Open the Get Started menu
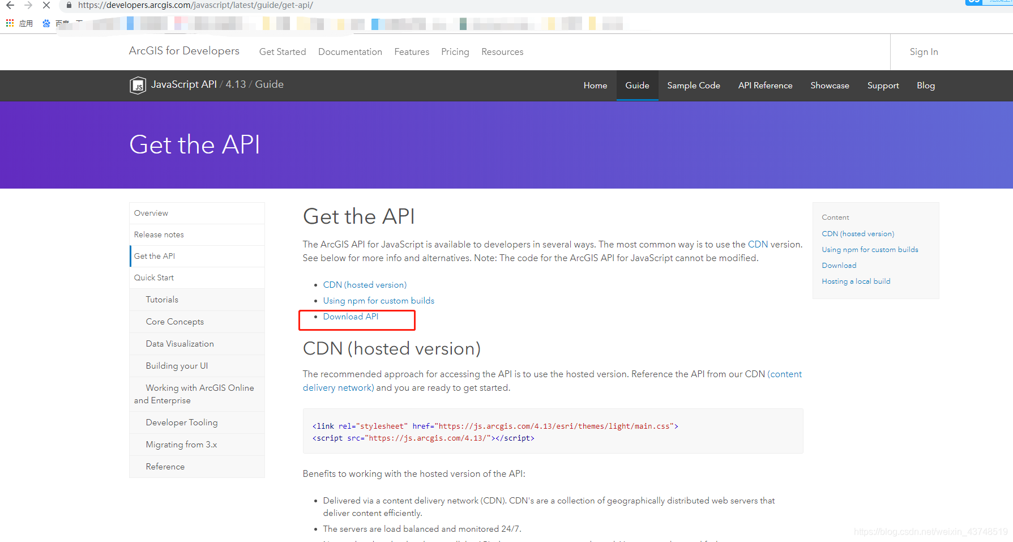The image size is (1013, 542). click(283, 52)
